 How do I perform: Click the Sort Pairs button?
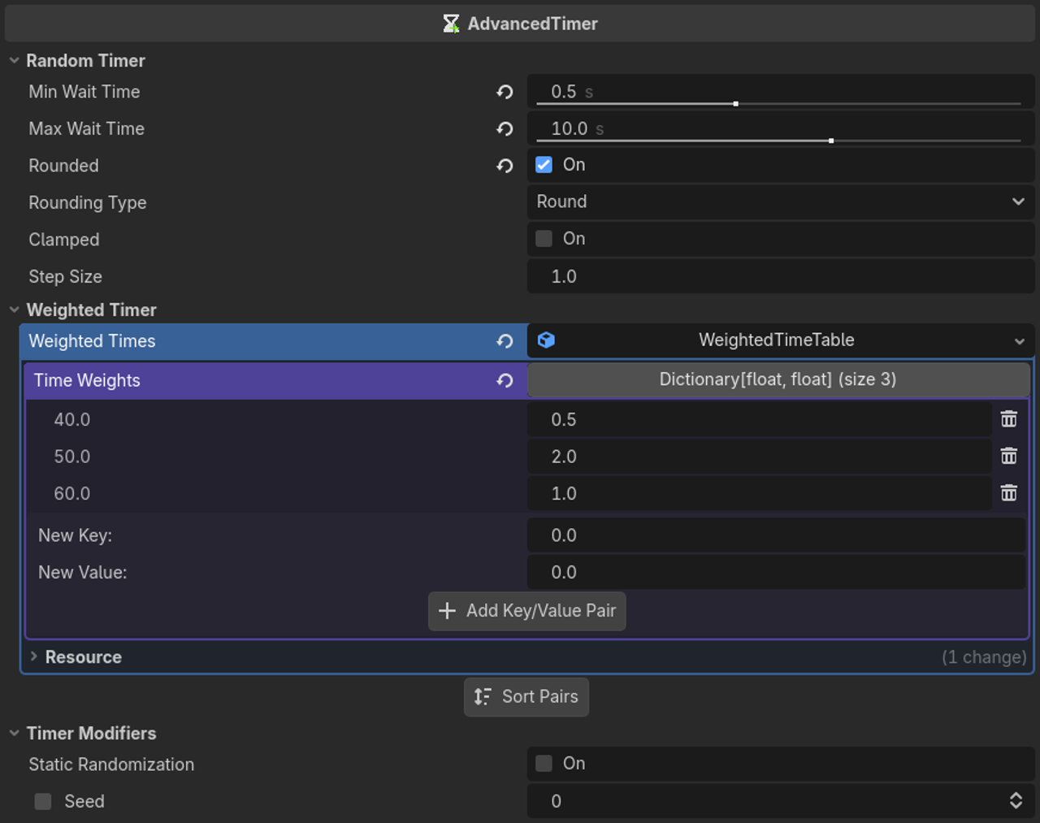click(526, 697)
